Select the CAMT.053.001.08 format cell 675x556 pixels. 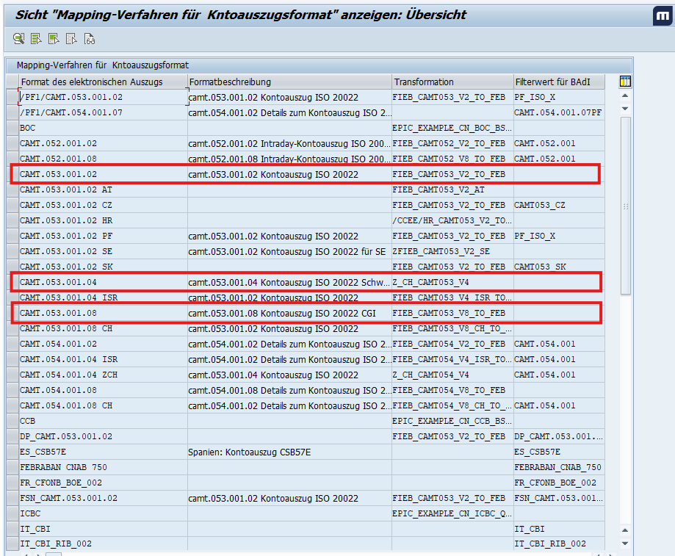click(59, 313)
